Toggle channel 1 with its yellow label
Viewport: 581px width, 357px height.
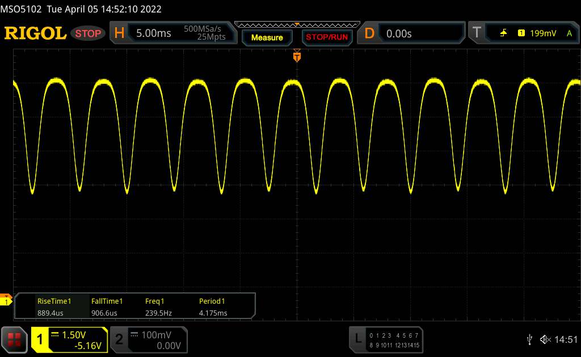point(39,339)
